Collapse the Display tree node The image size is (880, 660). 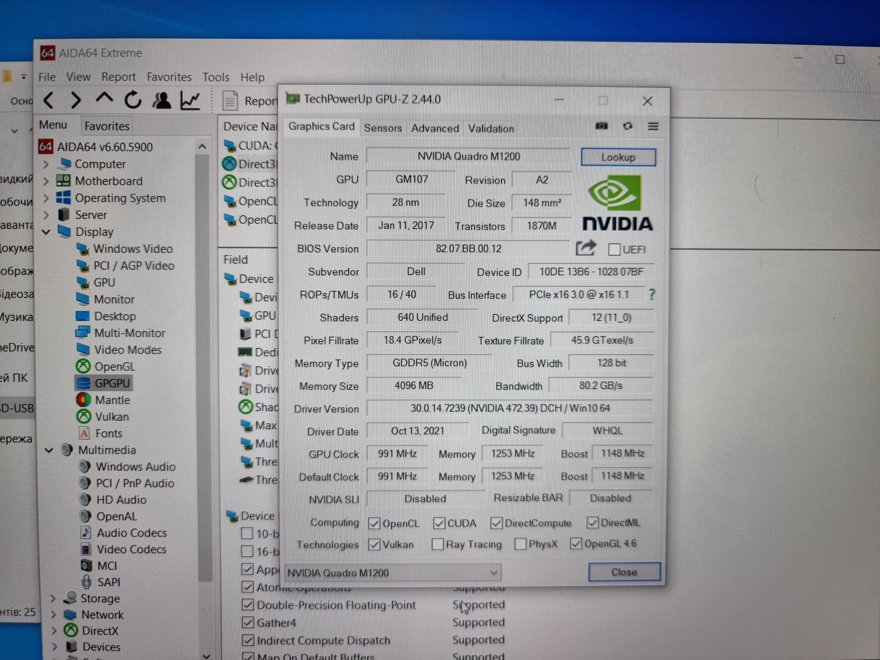coord(46,232)
